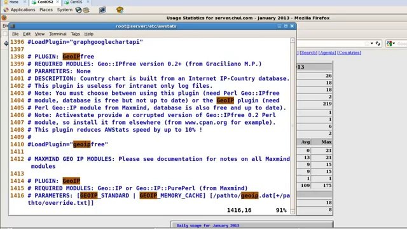Close the Home tab
This screenshot has width=407, height=229.
(25, 2)
